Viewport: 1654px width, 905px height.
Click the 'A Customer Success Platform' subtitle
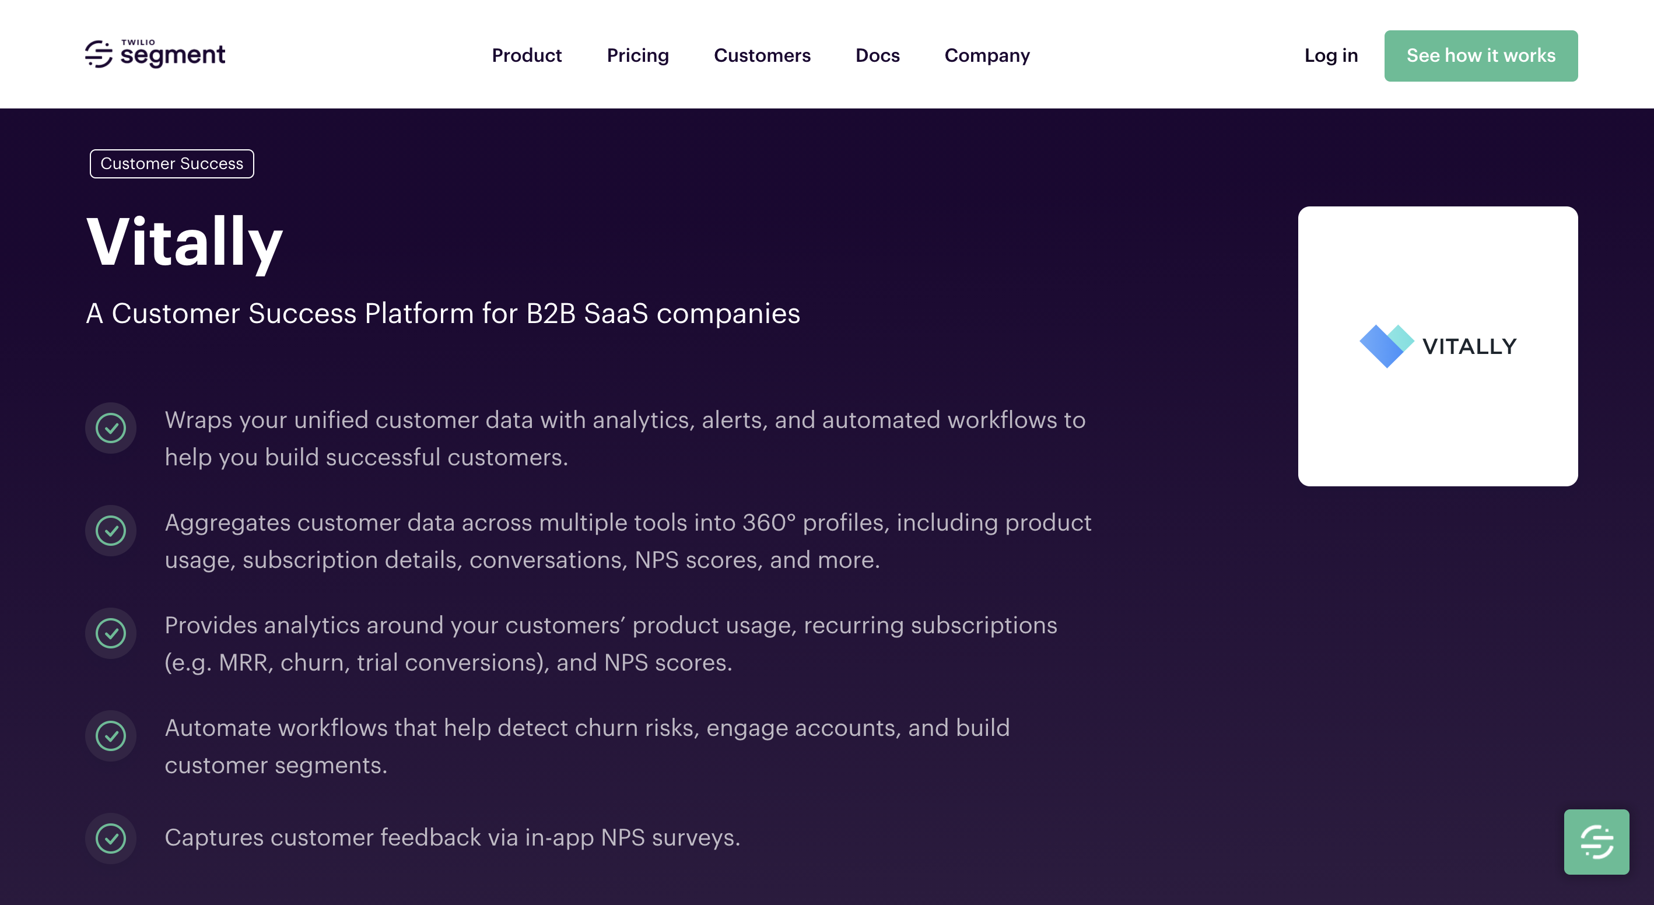pyautogui.click(x=443, y=314)
